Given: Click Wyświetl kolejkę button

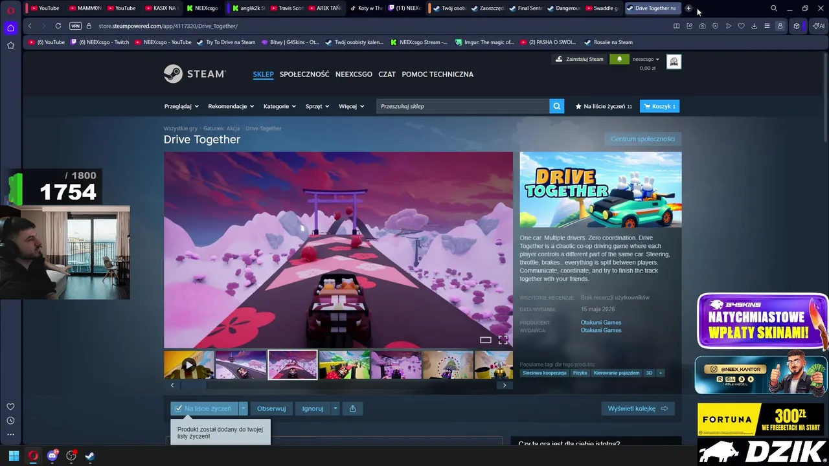Looking at the screenshot, I should 637,408.
